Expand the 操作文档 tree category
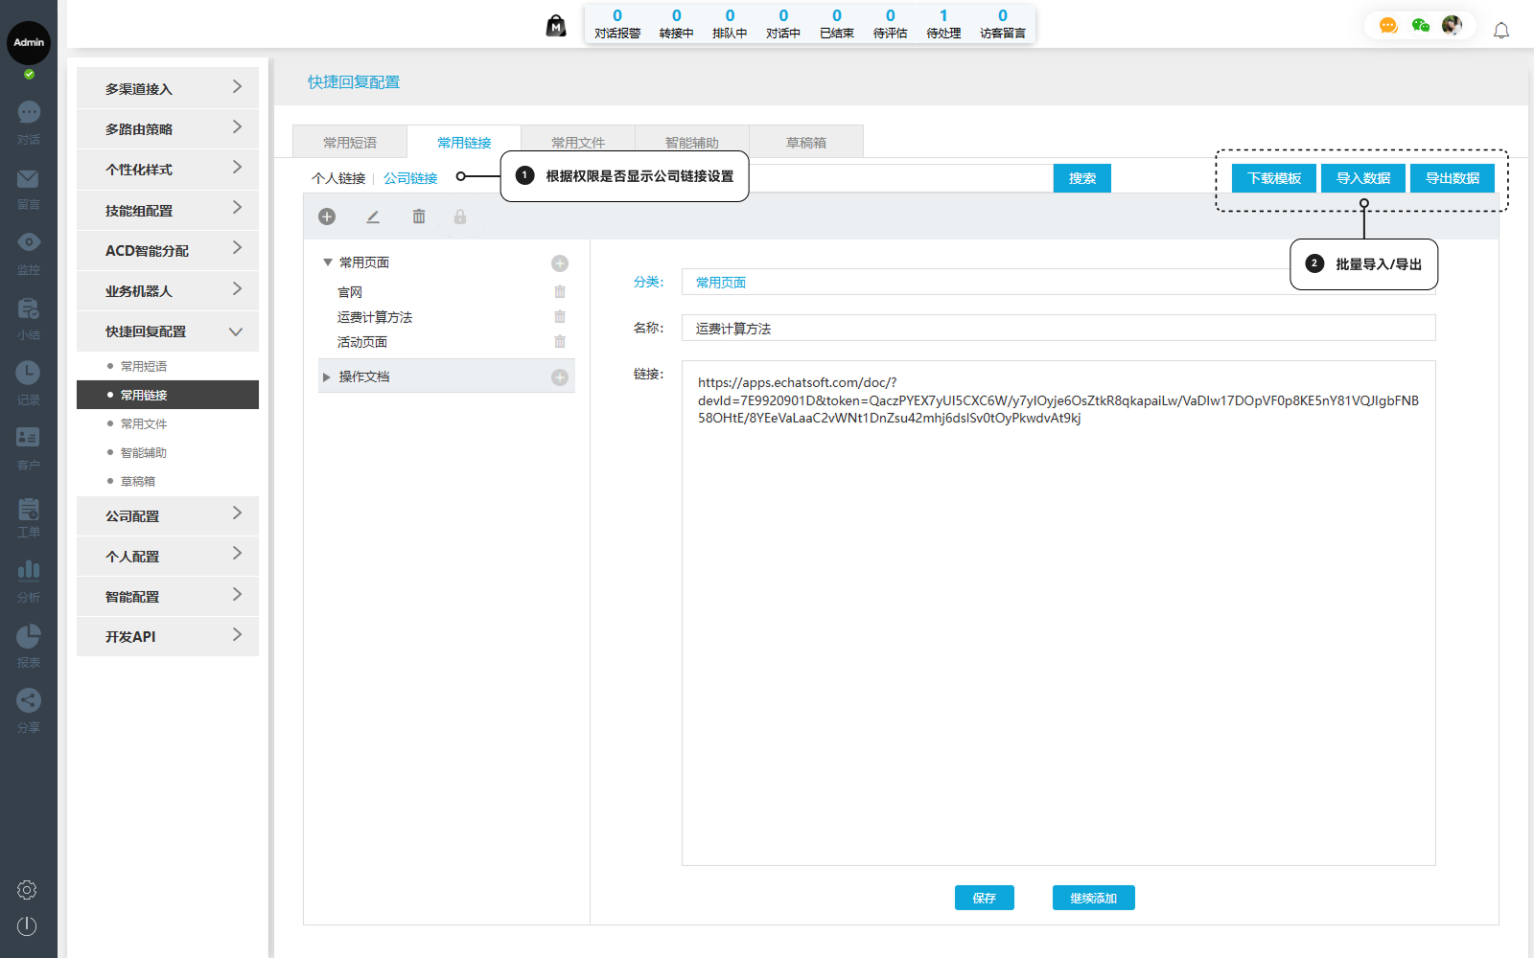The height and width of the screenshot is (958, 1534). (327, 377)
